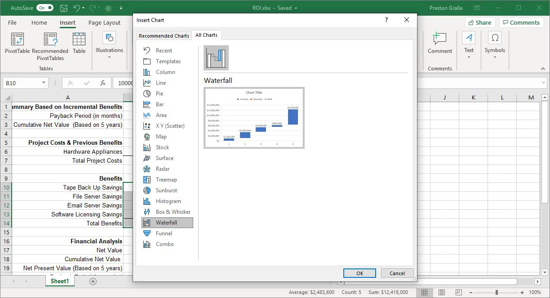Open Recommended PivotTables
The height and width of the screenshot is (298, 550).
point(50,47)
